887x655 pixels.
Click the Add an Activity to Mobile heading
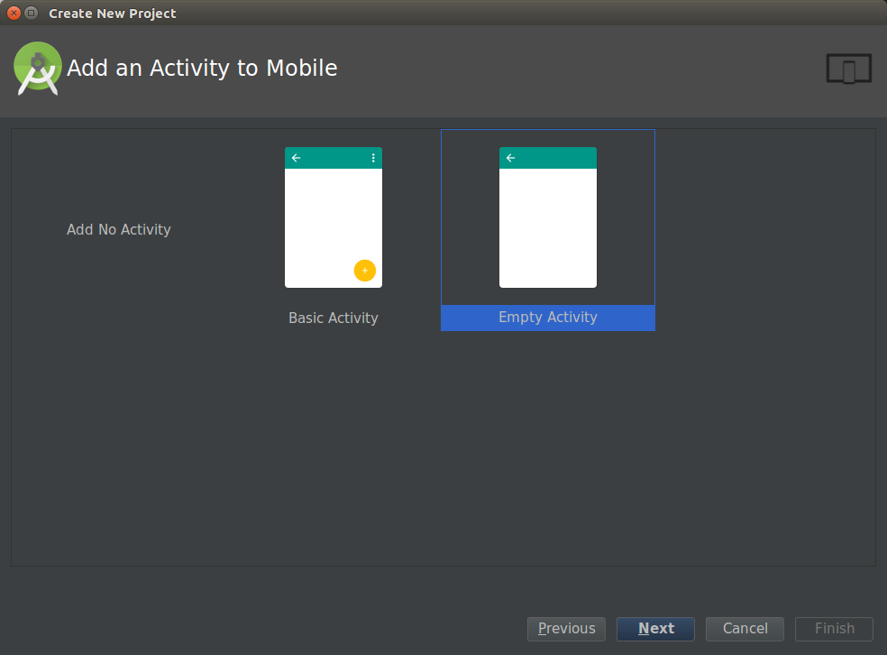(202, 69)
